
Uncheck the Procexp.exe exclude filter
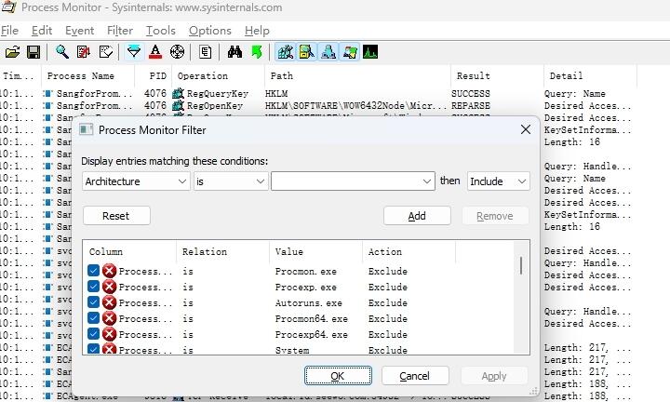click(93, 287)
